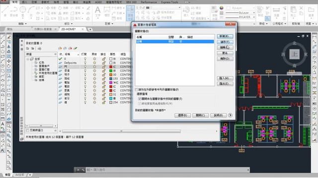Switch to the 2D-HOME* drawing tab
This screenshot has height=178, width=318.
[x=69, y=29]
